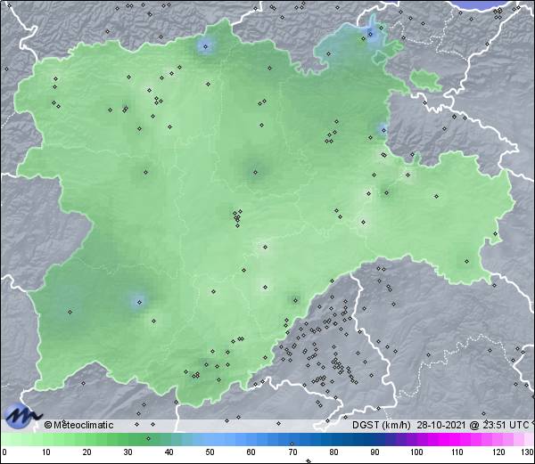Click the scale label 0

point(4,452)
